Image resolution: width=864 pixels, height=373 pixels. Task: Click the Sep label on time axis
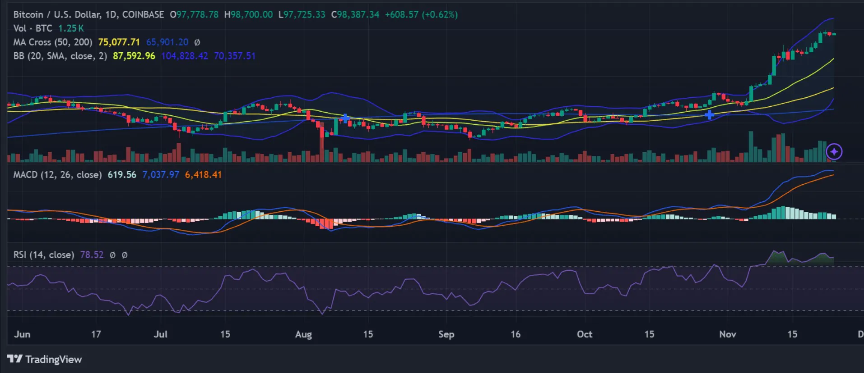[446, 334]
